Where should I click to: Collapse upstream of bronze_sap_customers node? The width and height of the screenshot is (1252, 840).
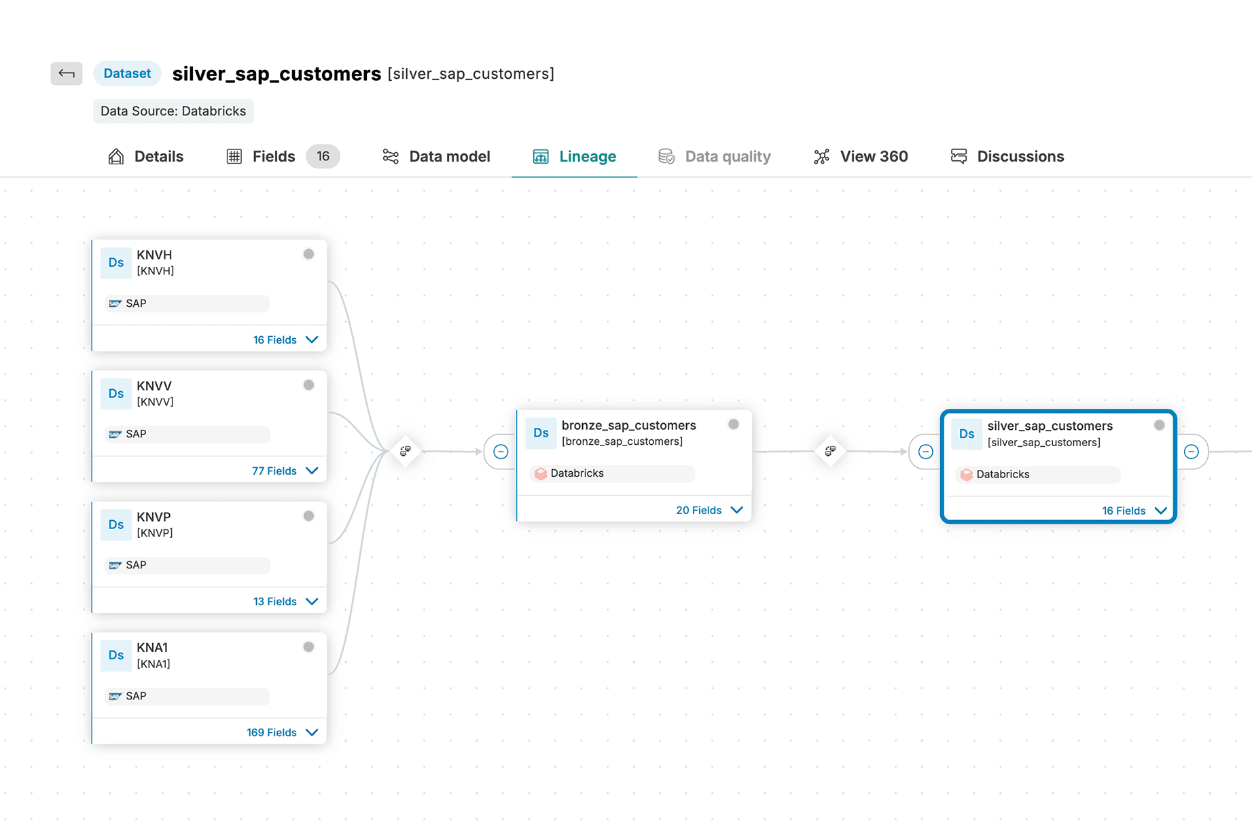(x=501, y=452)
